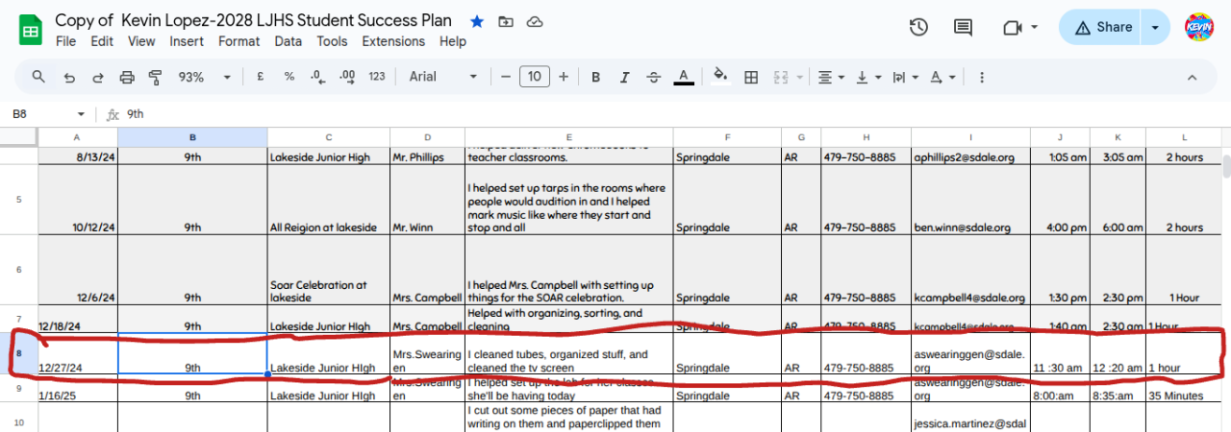1231x432 pixels.
Task: Select the cell reading 35 Minutes
Action: click(x=1183, y=388)
